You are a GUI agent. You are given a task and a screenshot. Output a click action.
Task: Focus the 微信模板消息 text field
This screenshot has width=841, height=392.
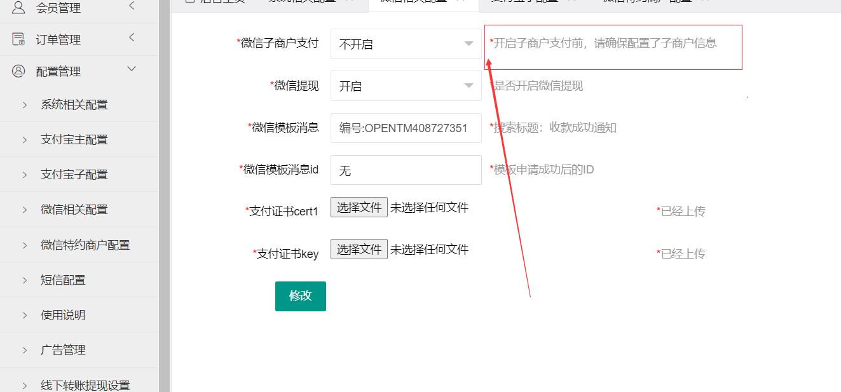(x=406, y=128)
